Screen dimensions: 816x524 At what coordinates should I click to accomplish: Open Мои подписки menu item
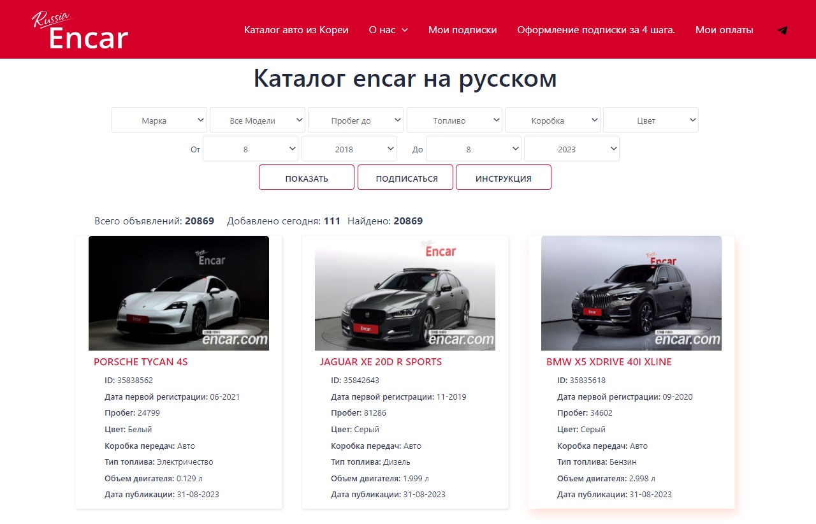(x=462, y=30)
